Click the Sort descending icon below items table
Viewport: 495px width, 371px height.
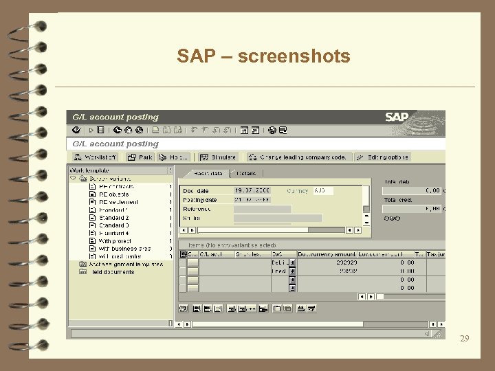tap(311, 308)
